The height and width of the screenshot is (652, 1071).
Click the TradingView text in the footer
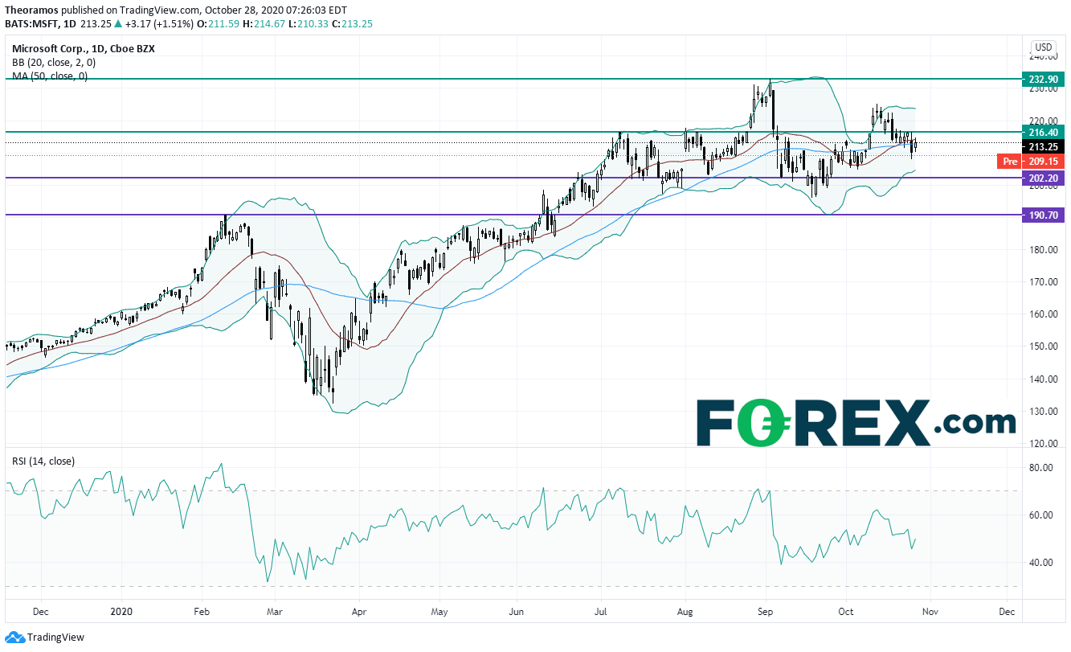55,638
